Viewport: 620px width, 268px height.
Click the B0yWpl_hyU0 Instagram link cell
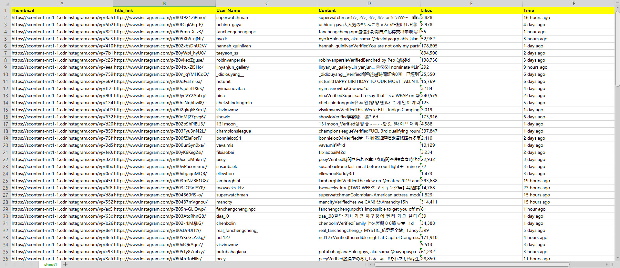pos(164,53)
